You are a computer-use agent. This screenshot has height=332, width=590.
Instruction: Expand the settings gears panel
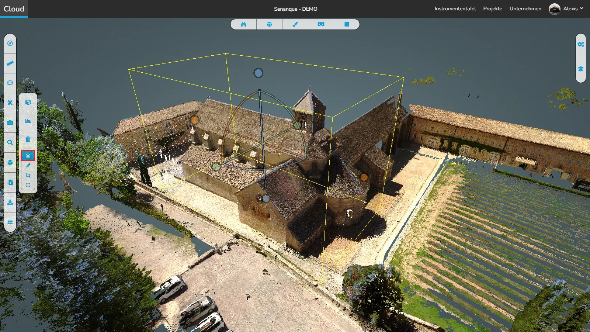click(580, 44)
